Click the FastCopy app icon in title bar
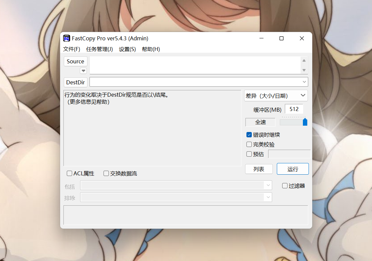This screenshot has height=261, width=372. coord(67,38)
